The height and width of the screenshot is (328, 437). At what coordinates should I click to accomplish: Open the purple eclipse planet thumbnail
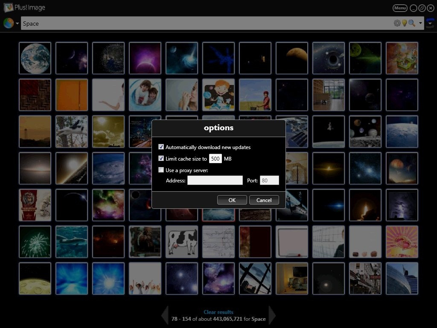coord(145,58)
